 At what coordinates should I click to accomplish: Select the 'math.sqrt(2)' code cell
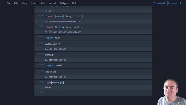pyautogui.click(x=98, y=44)
